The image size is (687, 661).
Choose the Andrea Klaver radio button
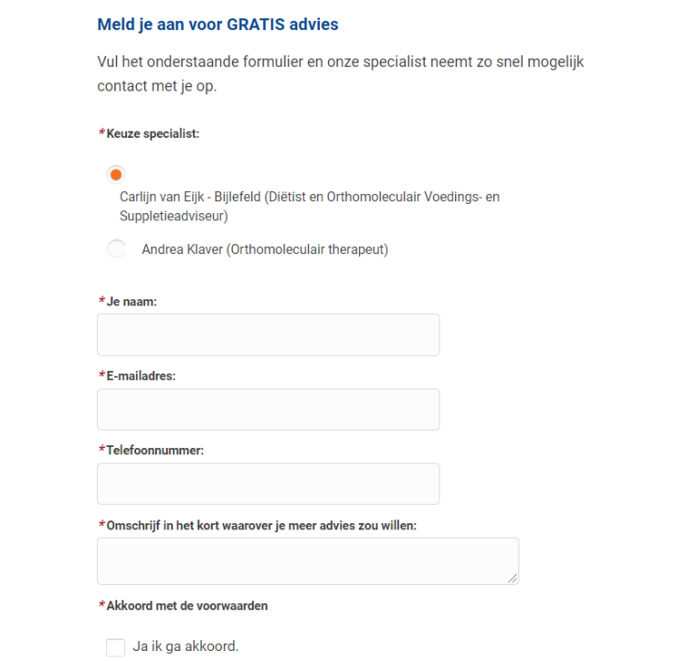coord(116,249)
